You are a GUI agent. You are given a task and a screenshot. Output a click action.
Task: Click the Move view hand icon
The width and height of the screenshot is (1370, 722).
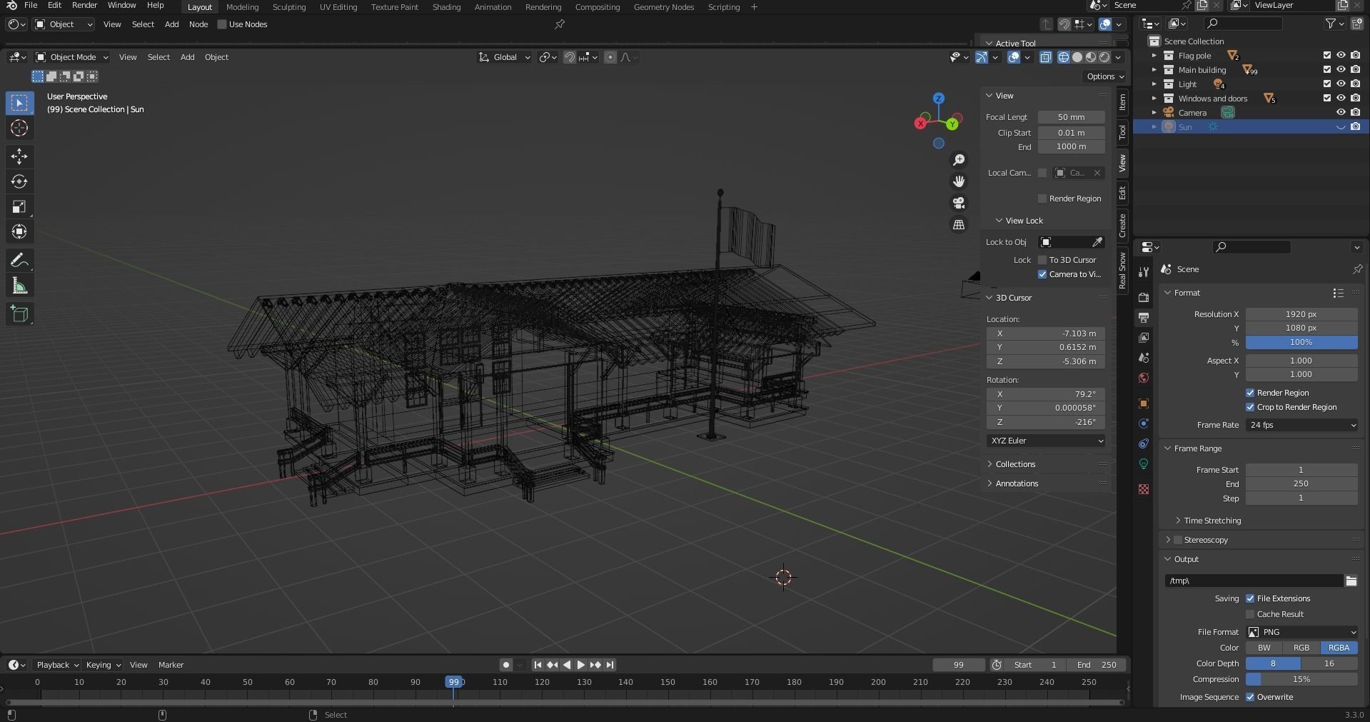959,181
